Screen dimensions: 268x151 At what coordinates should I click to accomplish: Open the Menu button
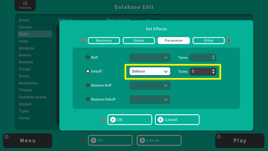[x=28, y=141]
